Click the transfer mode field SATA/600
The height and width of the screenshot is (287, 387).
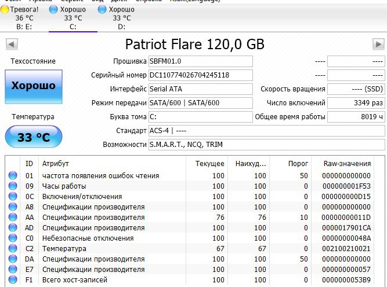201,103
